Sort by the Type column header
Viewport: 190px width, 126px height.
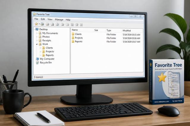tap(109, 30)
